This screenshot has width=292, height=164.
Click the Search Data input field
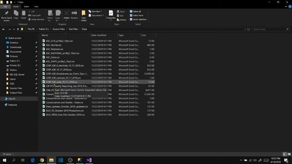point(271,29)
